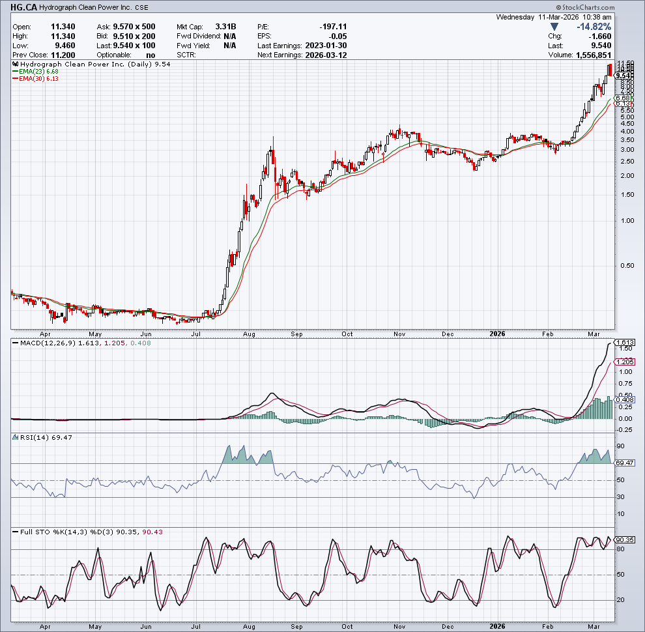The width and height of the screenshot is (645, 632).
Task: Click the 'High:' label
Action: pyautogui.click(x=21, y=36)
